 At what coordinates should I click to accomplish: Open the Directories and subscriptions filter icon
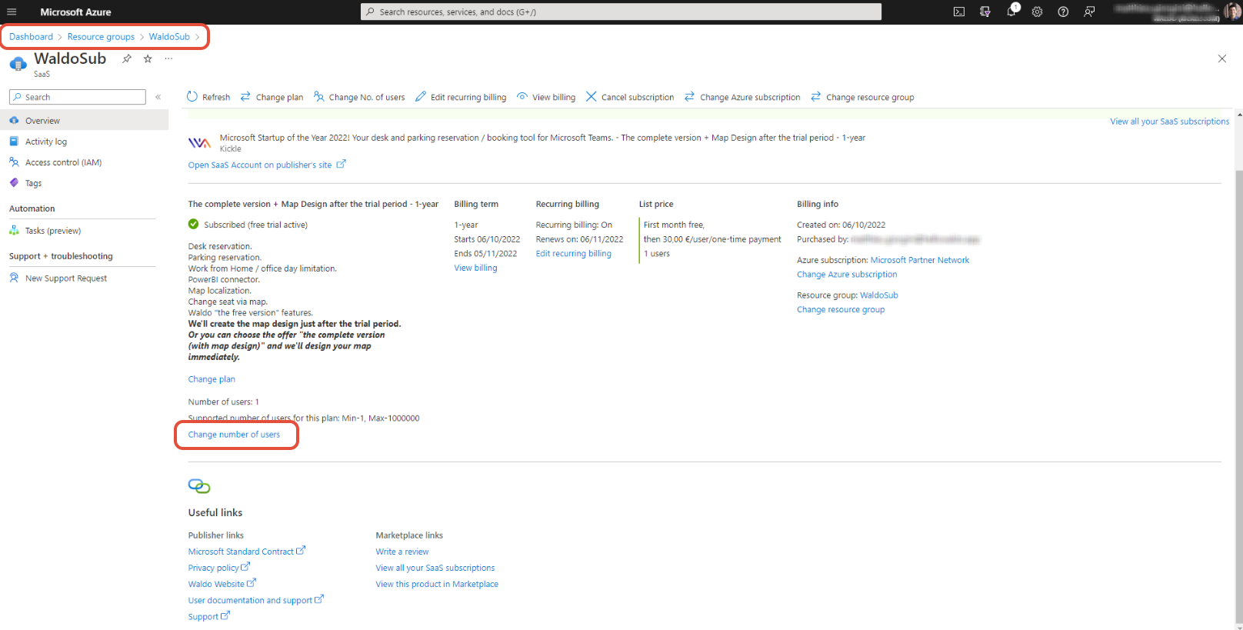pyautogui.click(x=985, y=12)
